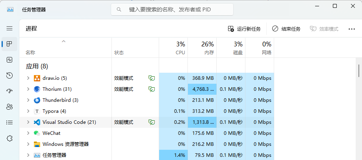Open the Services page in sidebar
362x160 pixels.
[9, 138]
